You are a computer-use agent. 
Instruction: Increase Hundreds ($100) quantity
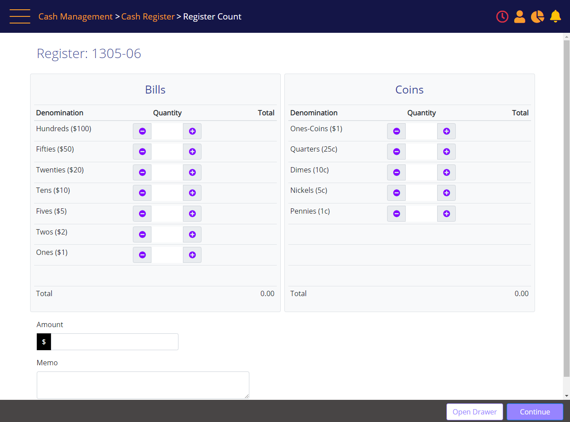point(192,131)
